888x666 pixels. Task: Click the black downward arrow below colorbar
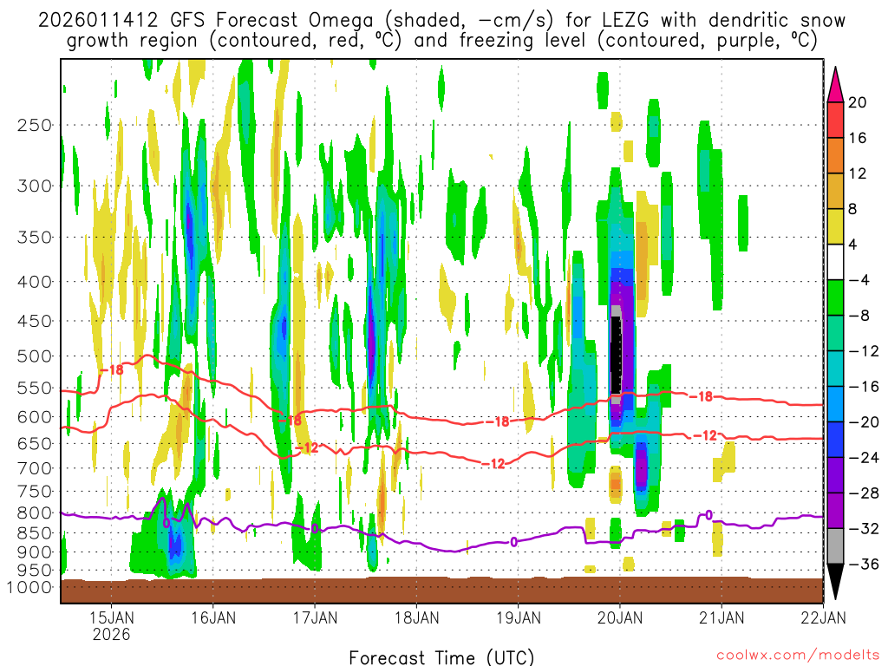point(835,582)
